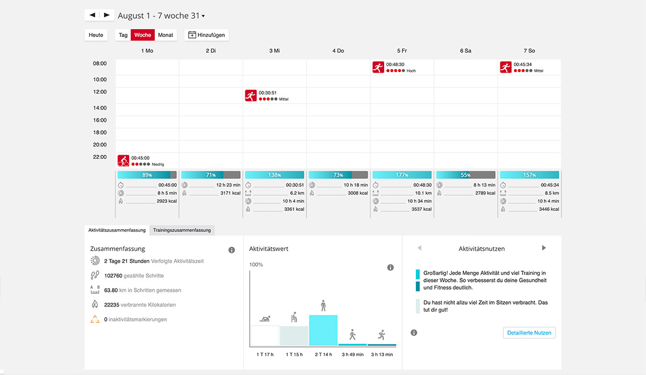Show previous Aktivitätsnutzen card
Screen dimensions: 646x375
[x=419, y=248]
